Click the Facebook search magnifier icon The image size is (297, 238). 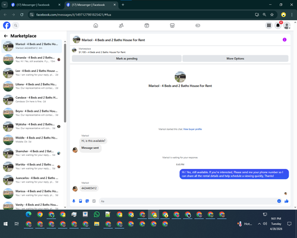click(15, 26)
